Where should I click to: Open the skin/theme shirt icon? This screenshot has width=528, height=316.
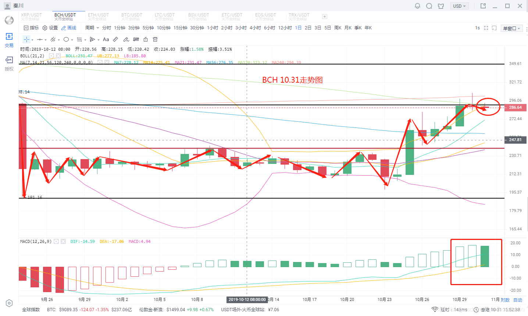click(x=441, y=6)
